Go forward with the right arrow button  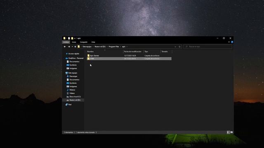pyautogui.click(x=69, y=46)
